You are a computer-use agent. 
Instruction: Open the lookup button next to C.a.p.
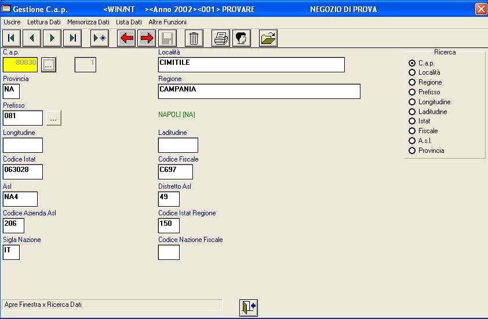[x=49, y=65]
